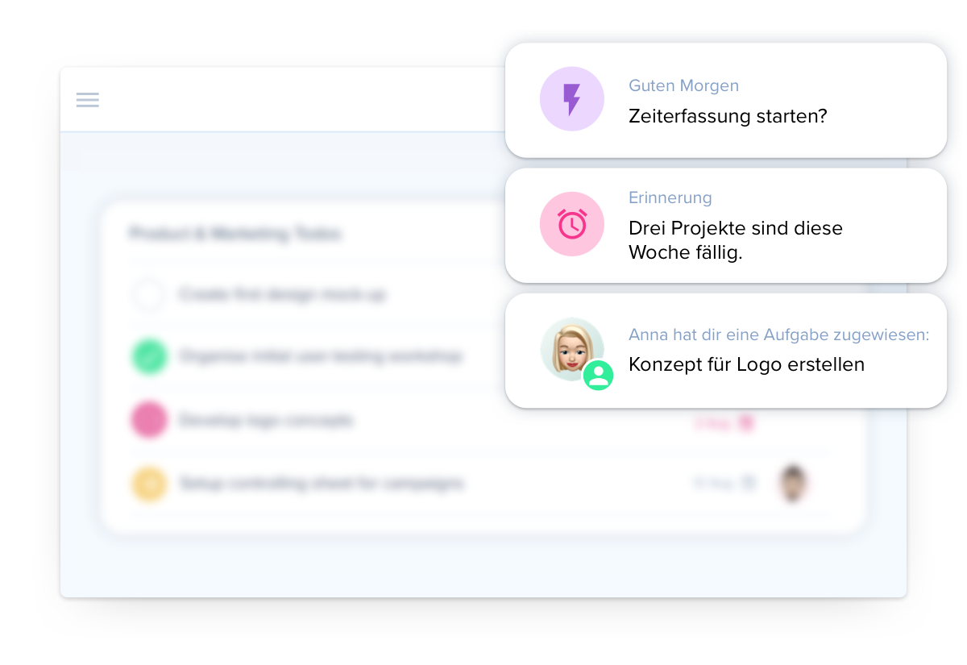Open the 'Zeiterfassung starten?' notification
Viewport: 967px width, 665px height.
click(726, 100)
